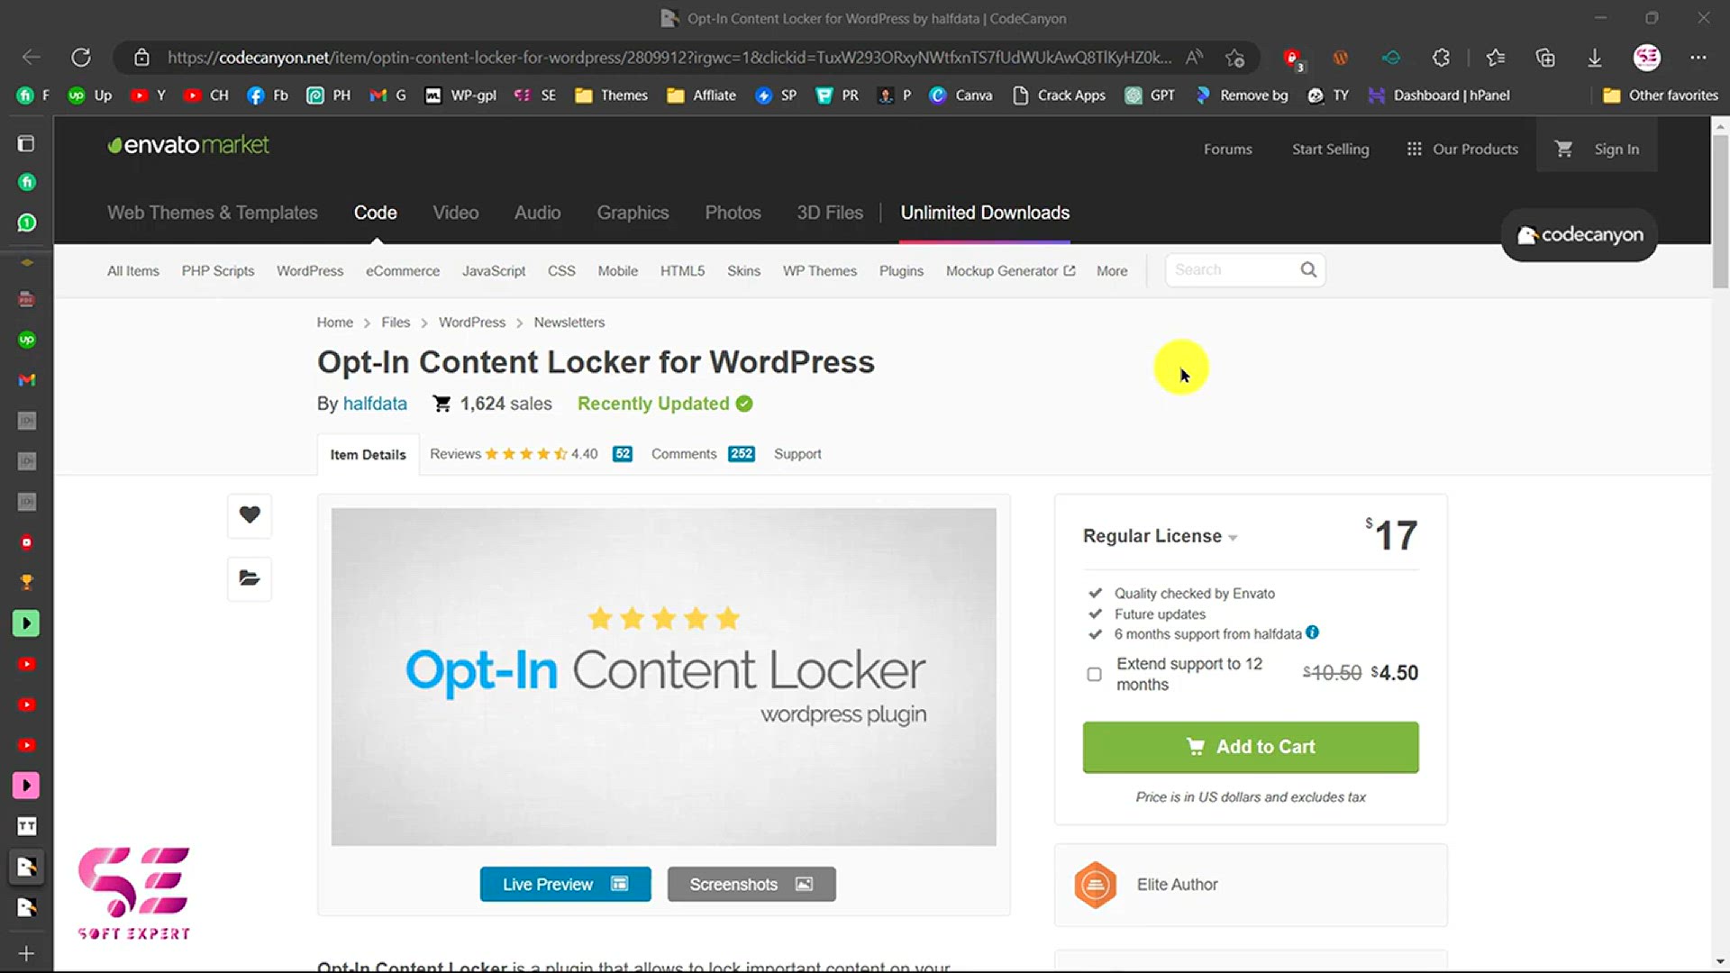The width and height of the screenshot is (1730, 973).
Task: Click the search magnifier icon
Action: 1308,269
